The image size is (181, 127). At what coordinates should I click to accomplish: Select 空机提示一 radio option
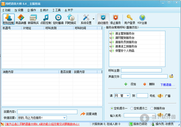click(x=119, y=108)
